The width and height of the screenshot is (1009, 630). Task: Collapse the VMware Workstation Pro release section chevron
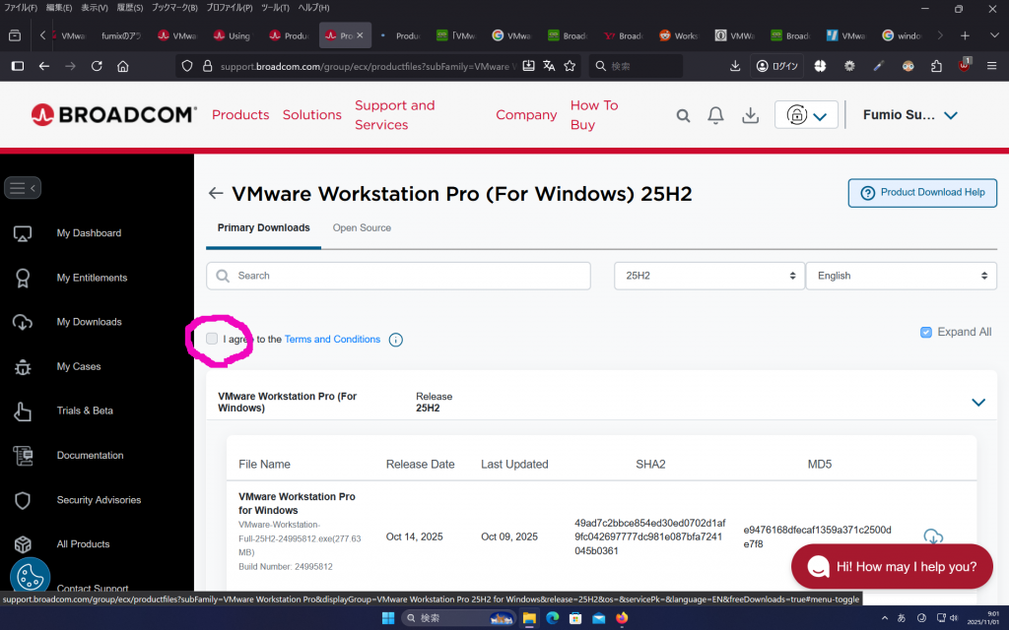[x=977, y=402]
